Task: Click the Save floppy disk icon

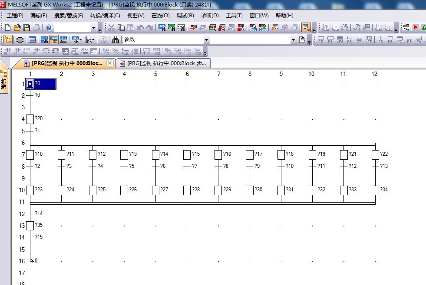Action: coord(26,28)
